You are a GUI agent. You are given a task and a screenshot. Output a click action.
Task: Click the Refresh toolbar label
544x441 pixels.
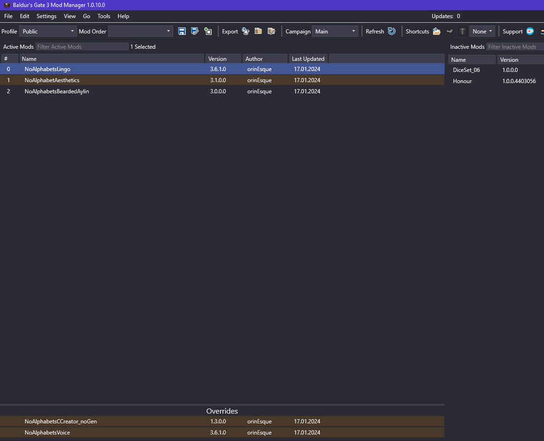pos(375,31)
